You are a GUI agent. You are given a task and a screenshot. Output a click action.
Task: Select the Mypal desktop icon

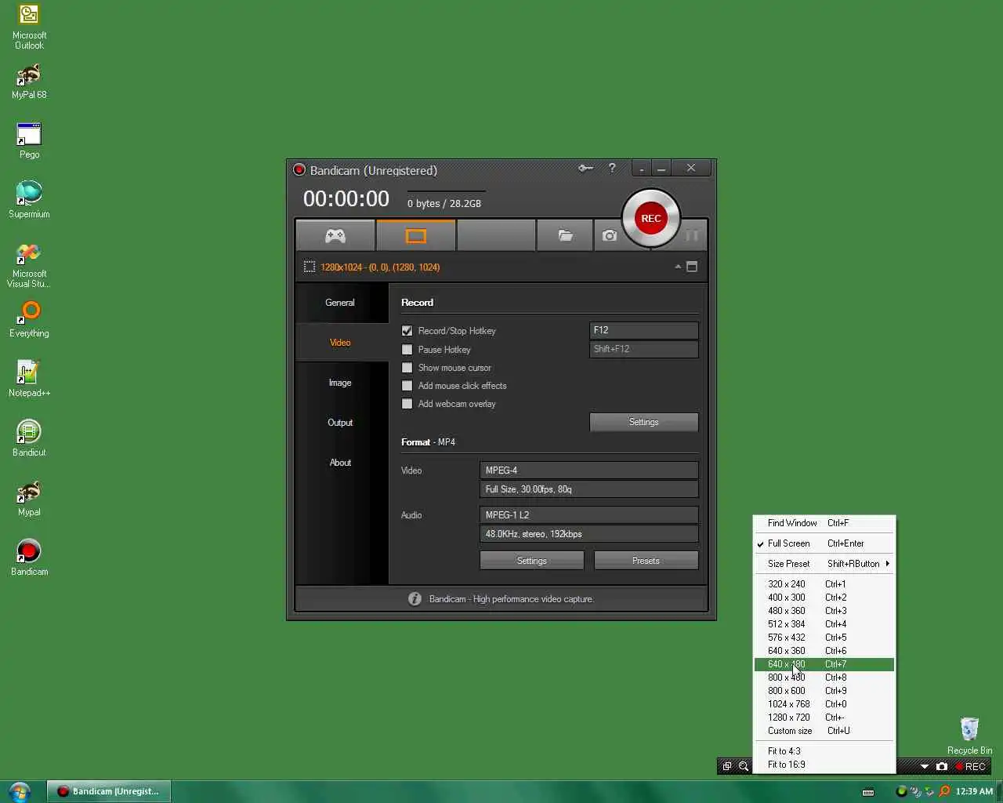29,498
